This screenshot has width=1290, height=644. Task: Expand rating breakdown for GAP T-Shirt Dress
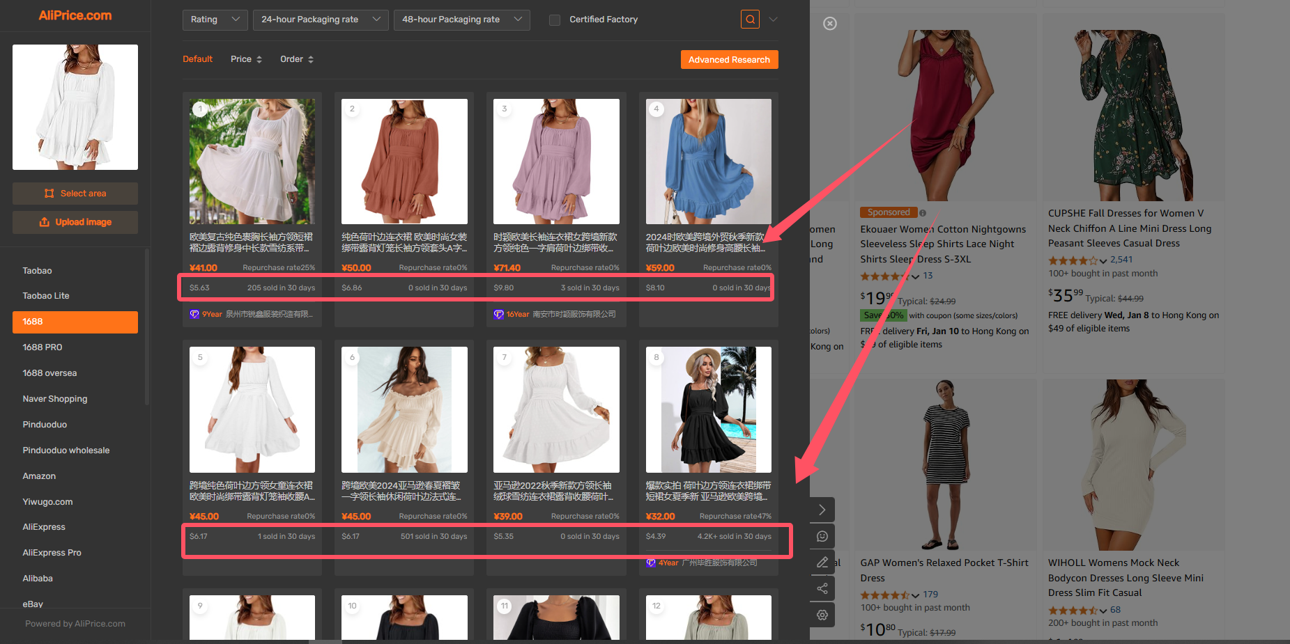click(915, 595)
